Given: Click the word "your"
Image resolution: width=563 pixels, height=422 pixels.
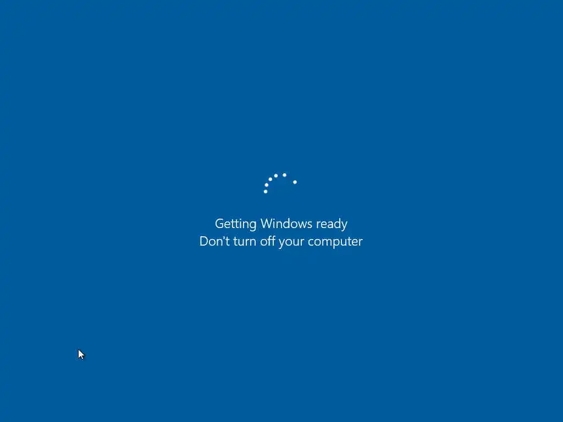Looking at the screenshot, I should (x=291, y=242).
